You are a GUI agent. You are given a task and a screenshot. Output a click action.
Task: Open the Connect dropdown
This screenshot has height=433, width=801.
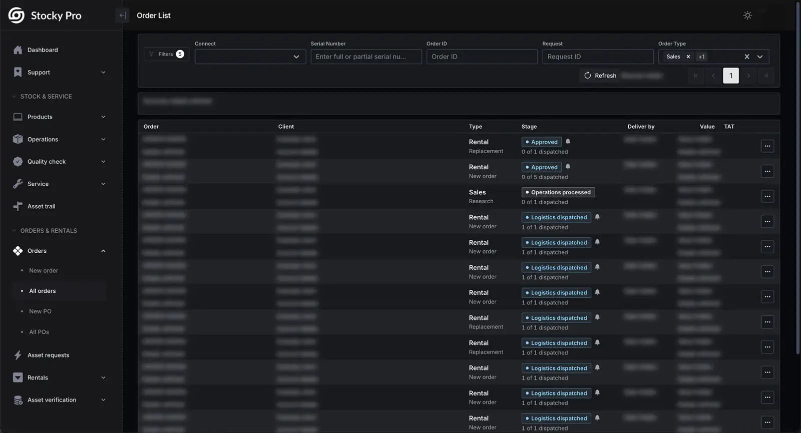[x=250, y=57]
